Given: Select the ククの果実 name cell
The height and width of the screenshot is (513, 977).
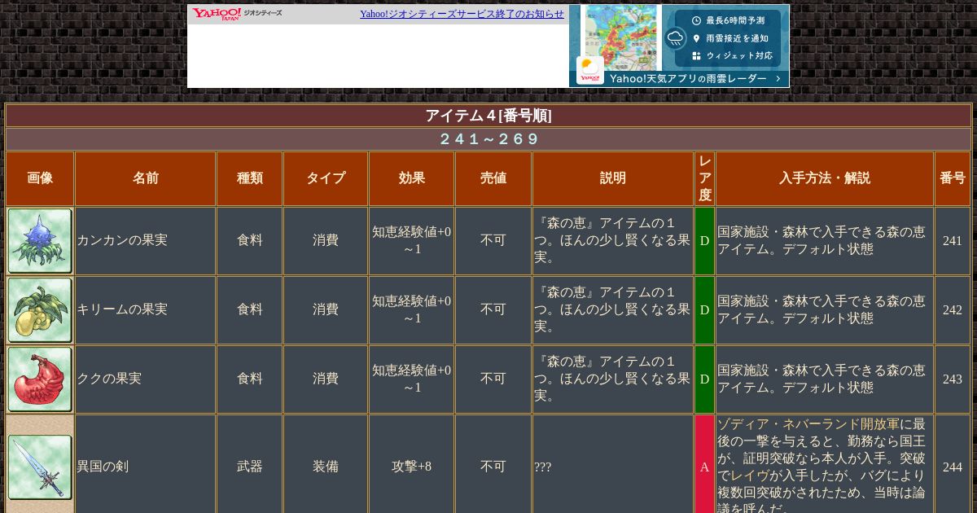Looking at the screenshot, I should tap(146, 379).
